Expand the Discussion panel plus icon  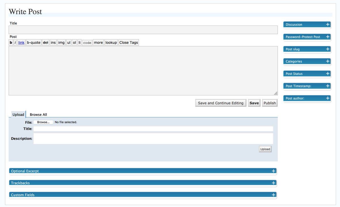[x=328, y=25]
